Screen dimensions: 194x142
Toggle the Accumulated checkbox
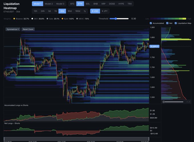coord(151,23)
